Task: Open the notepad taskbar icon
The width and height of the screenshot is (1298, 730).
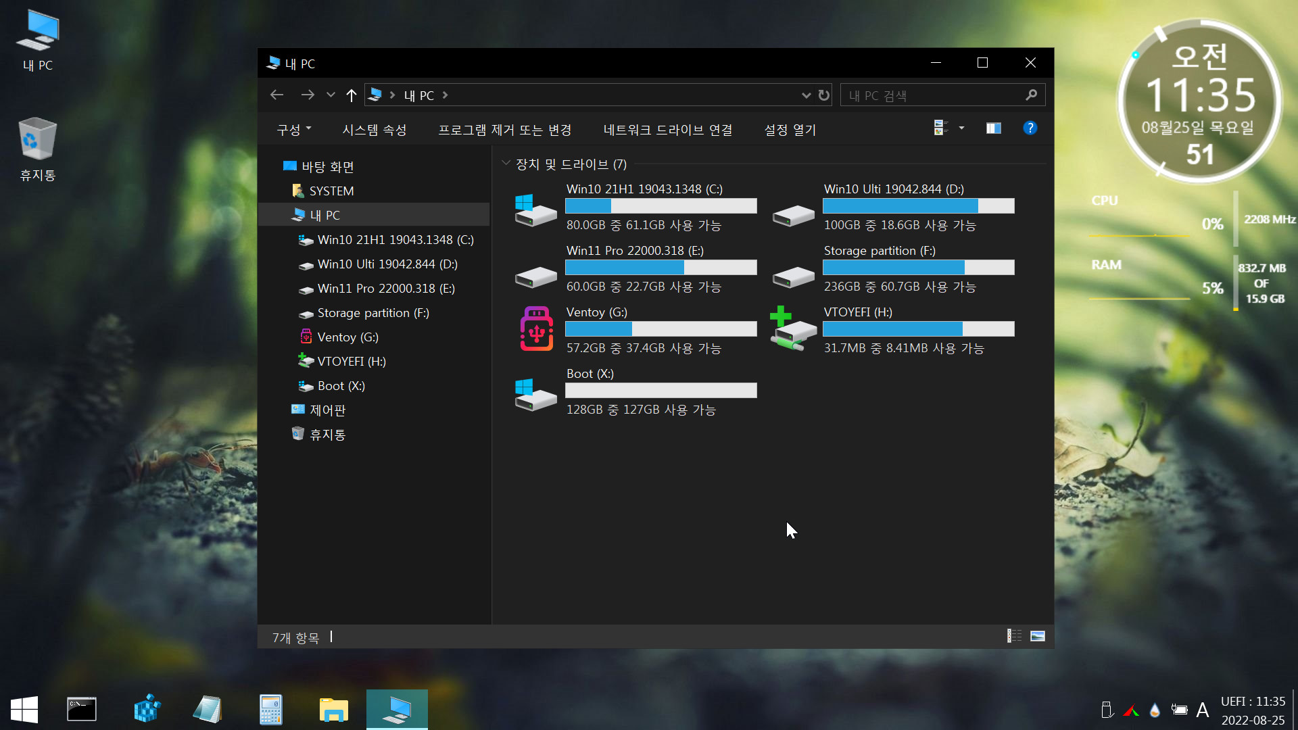Action: pyautogui.click(x=207, y=710)
